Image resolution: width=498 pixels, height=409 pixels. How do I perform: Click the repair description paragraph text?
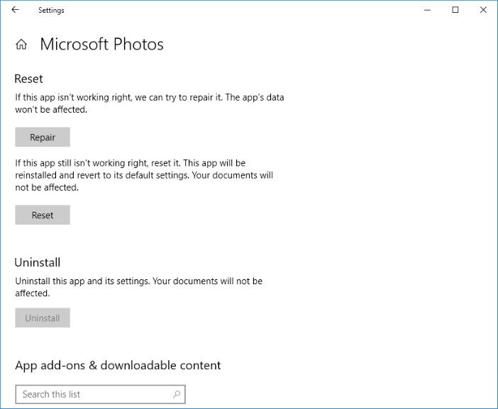pos(149,103)
